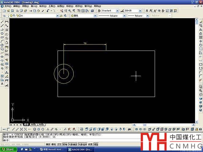Toggle 极轴 (Polar) in the status bar
The width and height of the screenshot is (203, 152).
click(65, 144)
